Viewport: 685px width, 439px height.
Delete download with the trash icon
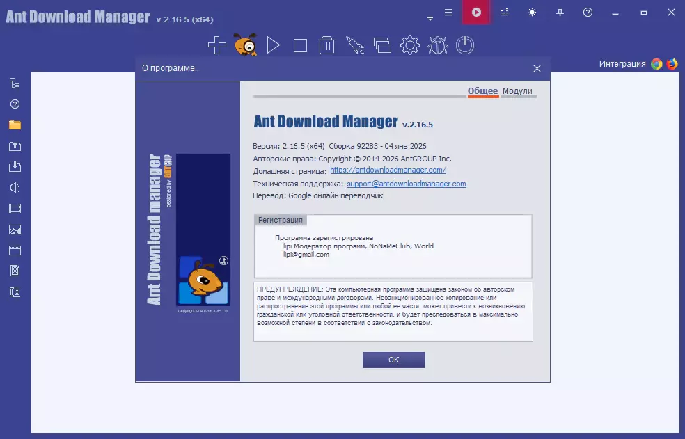click(326, 45)
